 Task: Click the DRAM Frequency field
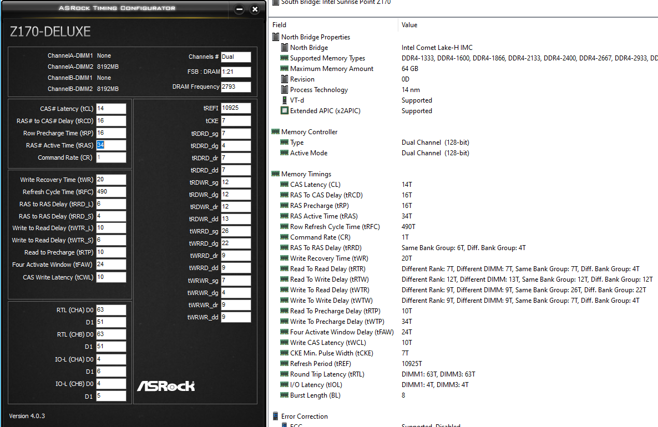pyautogui.click(x=236, y=87)
